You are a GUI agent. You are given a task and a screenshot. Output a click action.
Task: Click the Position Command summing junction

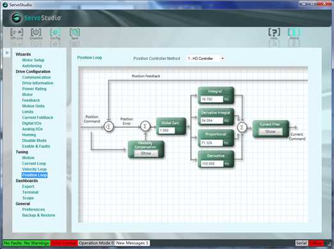point(109,126)
